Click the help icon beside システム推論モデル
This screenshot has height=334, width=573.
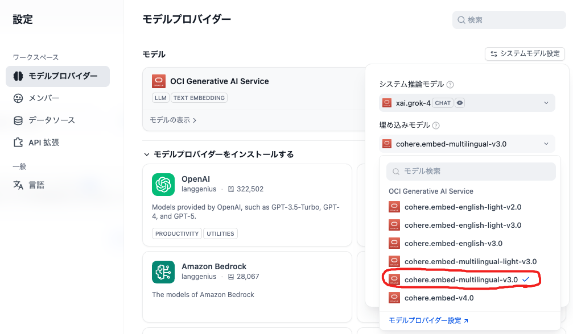tap(450, 85)
